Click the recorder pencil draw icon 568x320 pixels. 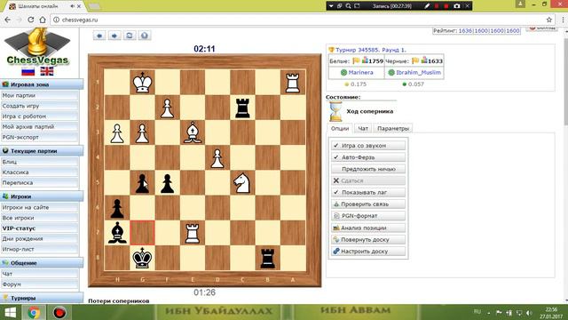tap(427, 6)
